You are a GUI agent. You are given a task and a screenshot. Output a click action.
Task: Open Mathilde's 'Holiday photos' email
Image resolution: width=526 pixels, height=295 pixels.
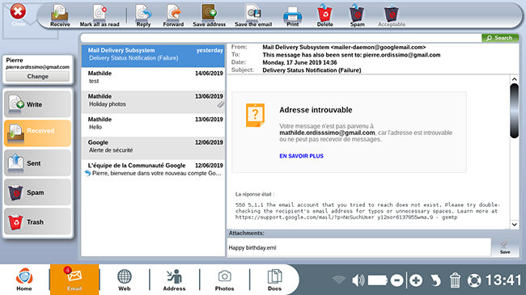[x=153, y=102]
